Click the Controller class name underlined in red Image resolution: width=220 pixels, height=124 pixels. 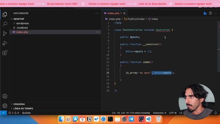[x=163, y=30]
